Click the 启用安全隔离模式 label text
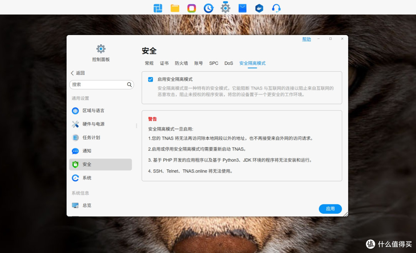This screenshot has height=253, width=416. pos(175,79)
